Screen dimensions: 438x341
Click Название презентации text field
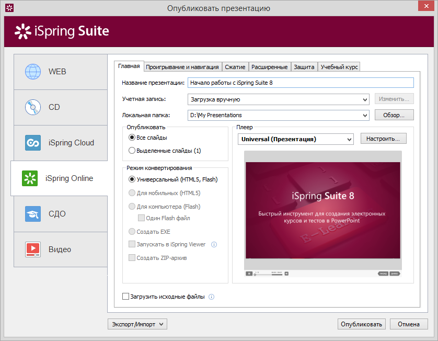click(x=301, y=83)
